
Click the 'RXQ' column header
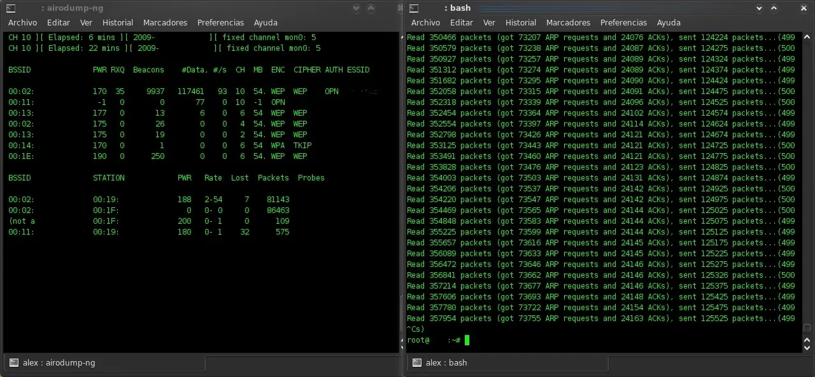118,70
